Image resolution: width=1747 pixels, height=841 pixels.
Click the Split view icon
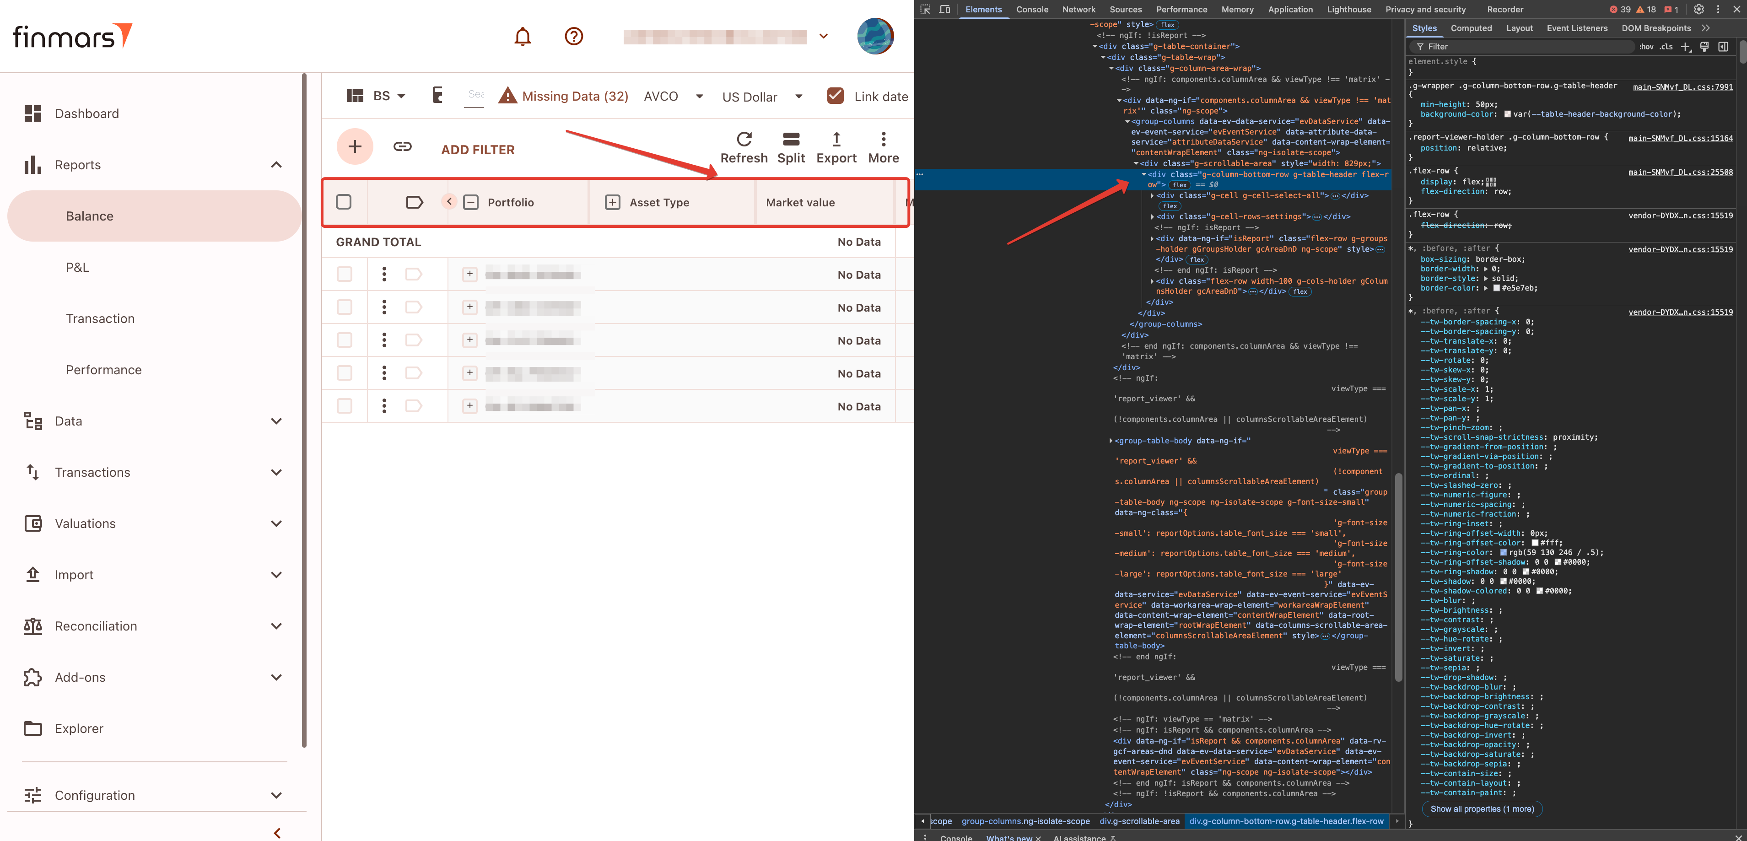tap(791, 140)
